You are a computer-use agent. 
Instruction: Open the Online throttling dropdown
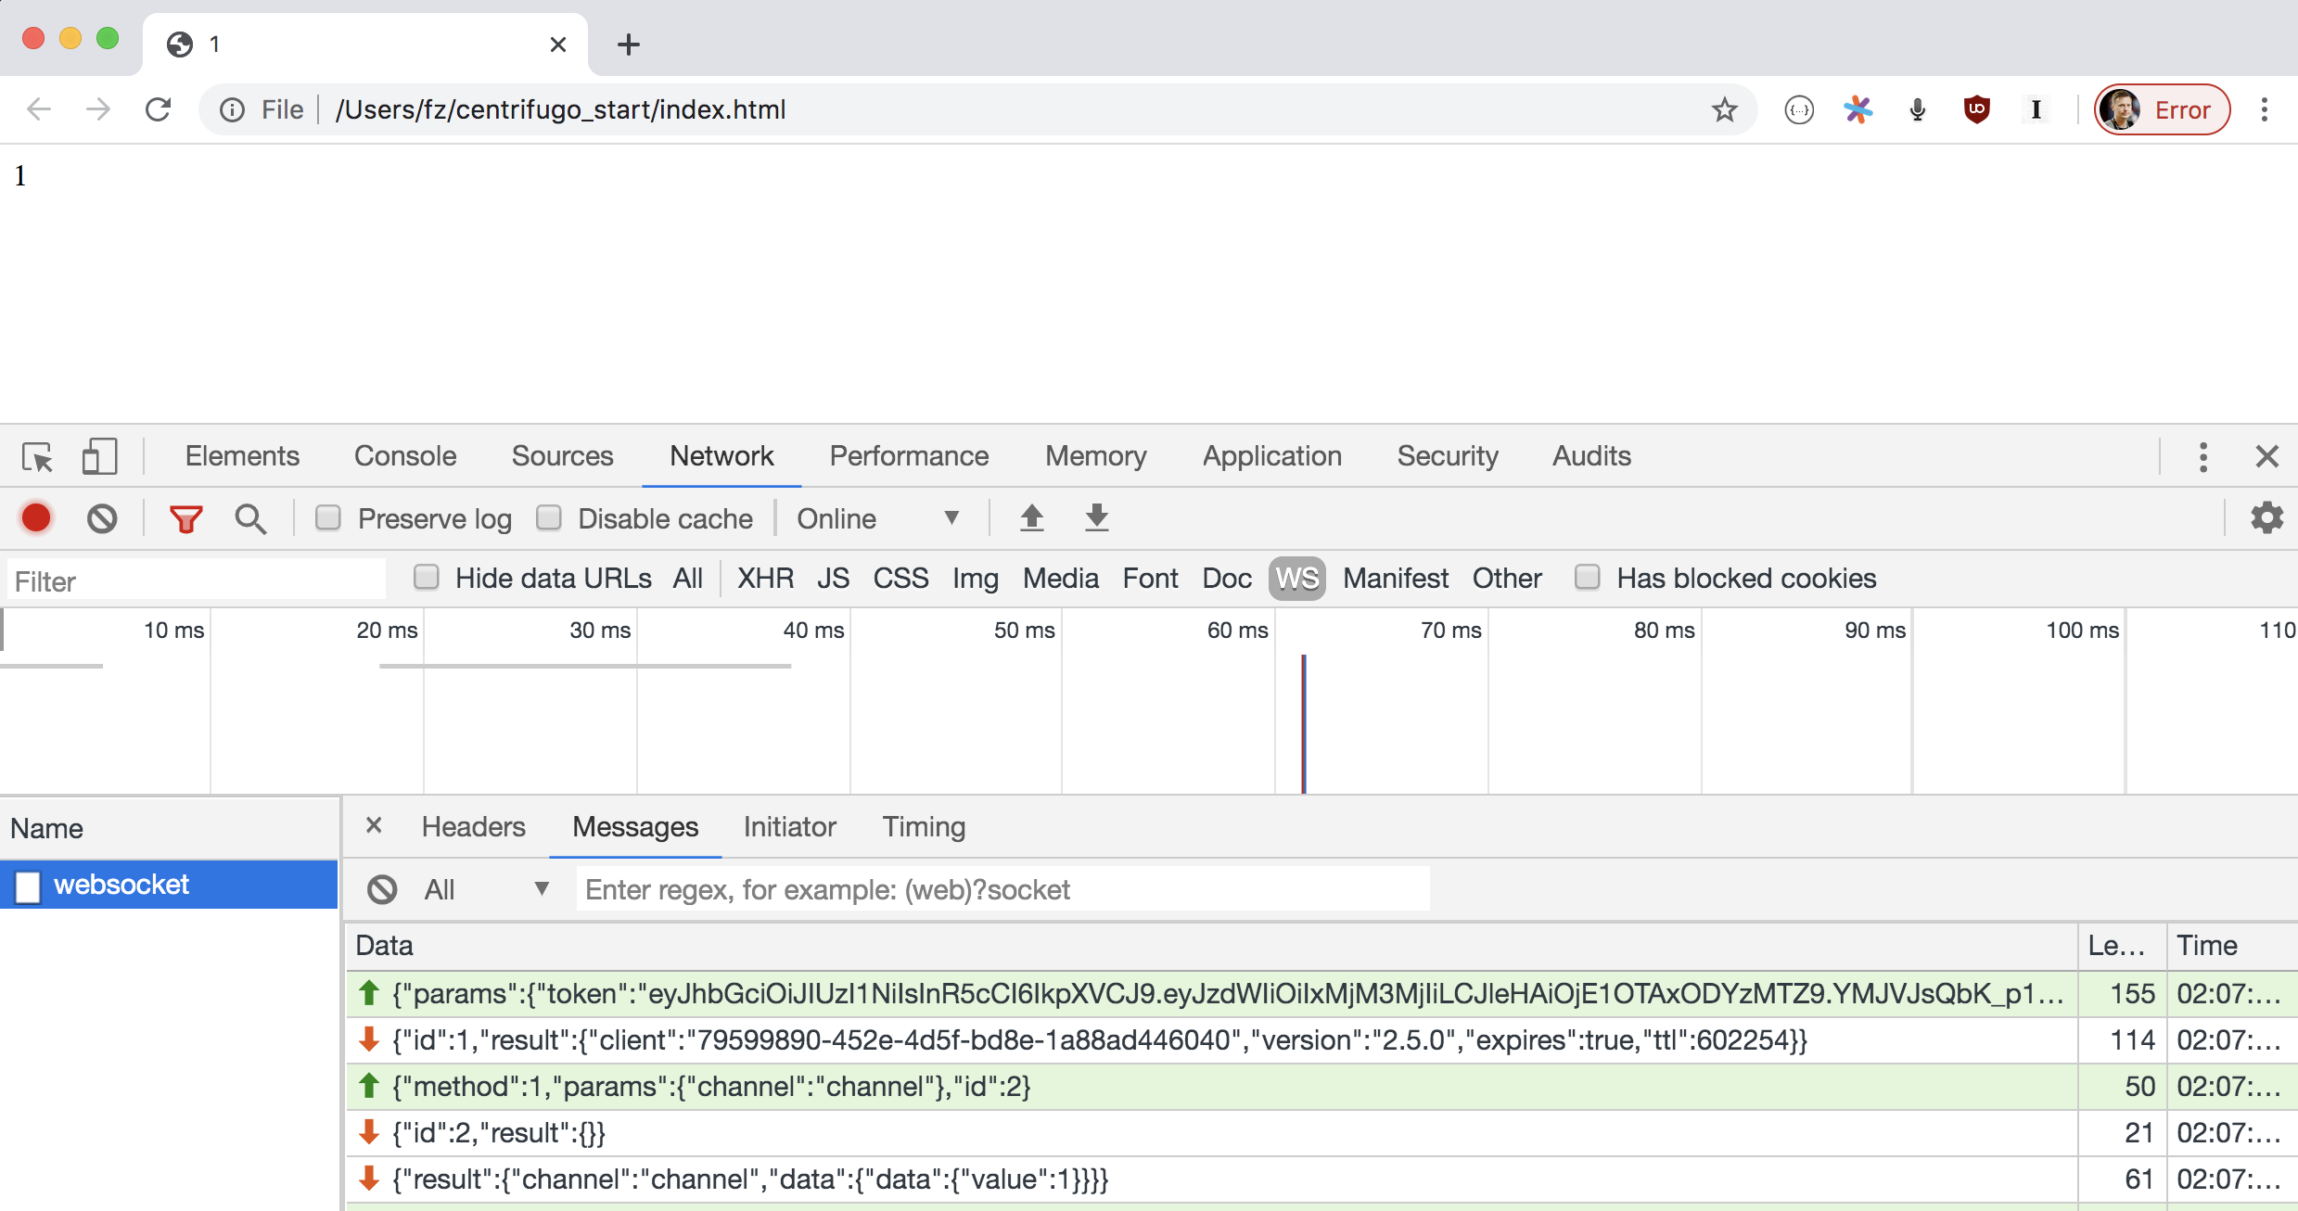(x=877, y=518)
